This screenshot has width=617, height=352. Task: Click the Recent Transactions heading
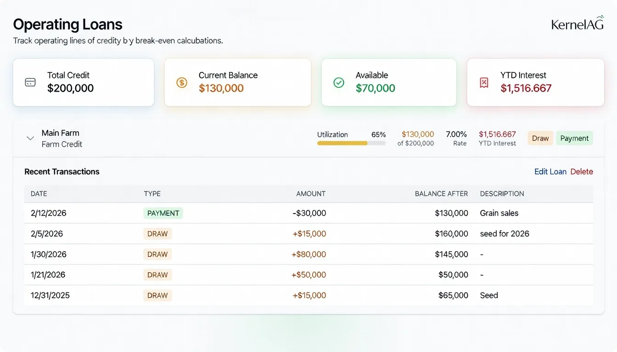(x=62, y=171)
